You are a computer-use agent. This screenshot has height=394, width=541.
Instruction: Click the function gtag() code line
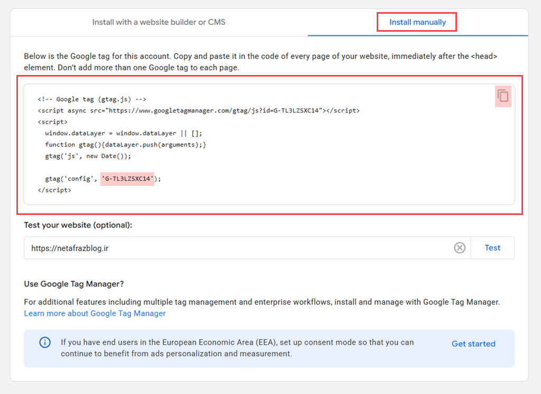(126, 145)
